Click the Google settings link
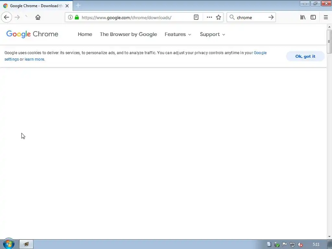The height and width of the screenshot is (249, 332). pyautogui.click(x=260, y=53)
